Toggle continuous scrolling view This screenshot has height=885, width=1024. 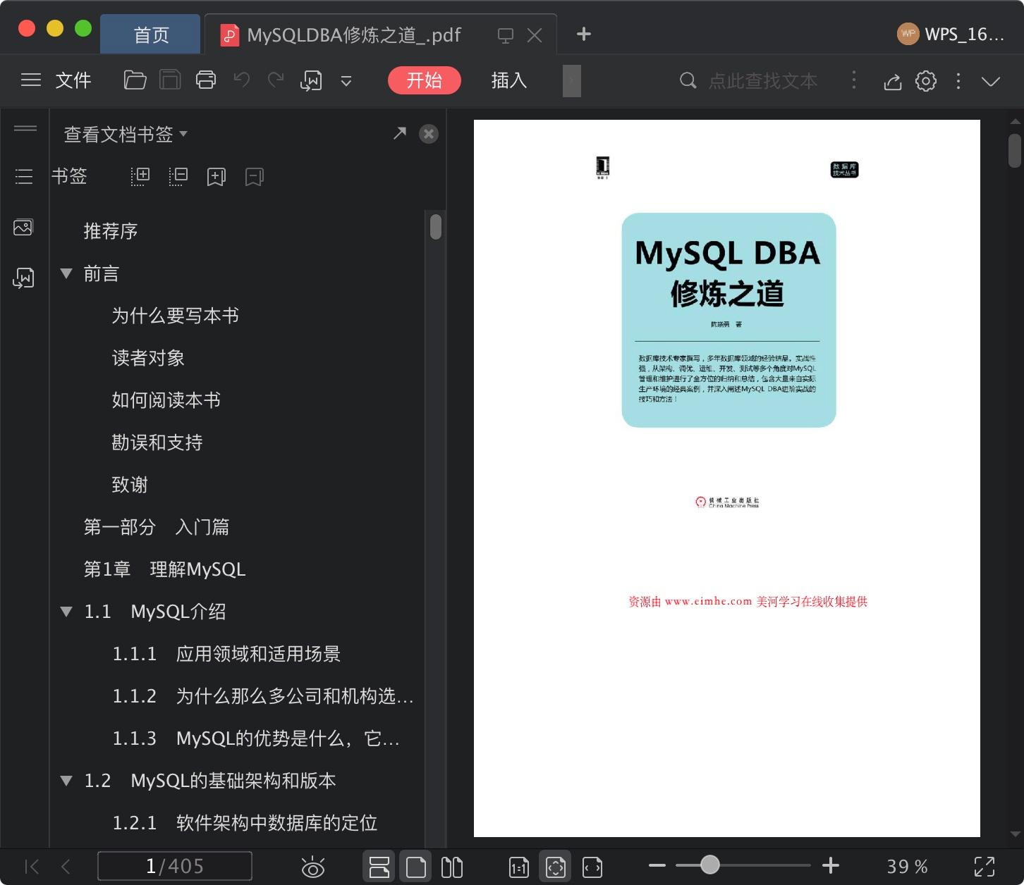click(380, 867)
